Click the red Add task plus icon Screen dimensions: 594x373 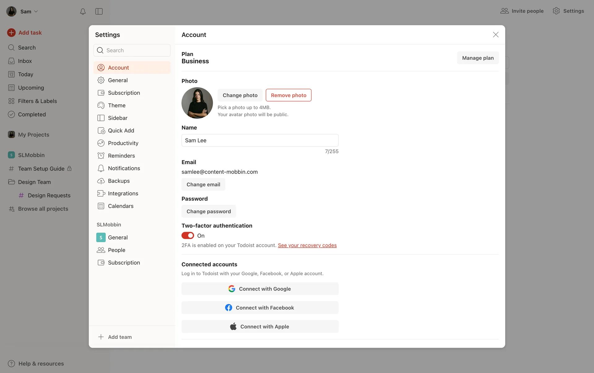(11, 33)
